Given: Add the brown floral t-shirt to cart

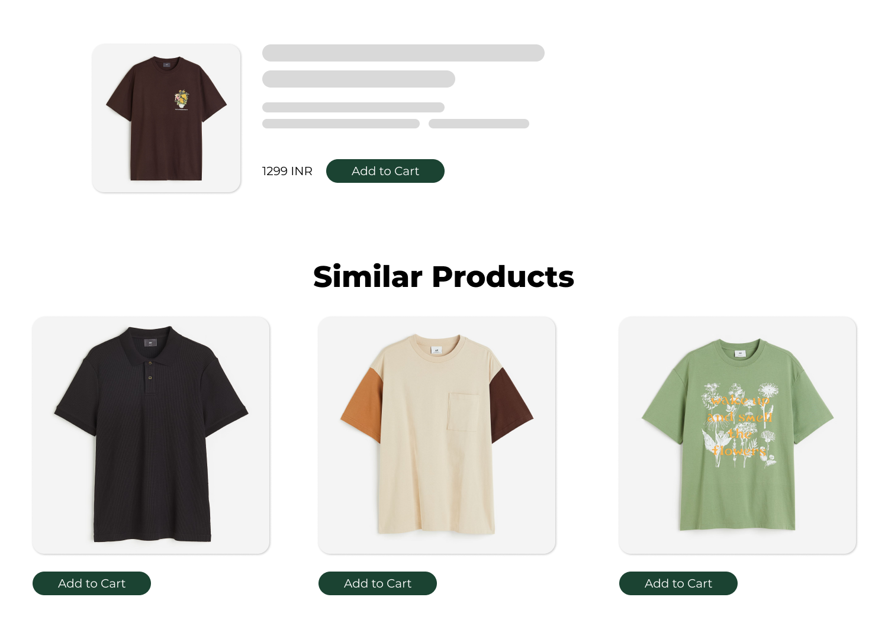Looking at the screenshot, I should (x=385, y=171).
